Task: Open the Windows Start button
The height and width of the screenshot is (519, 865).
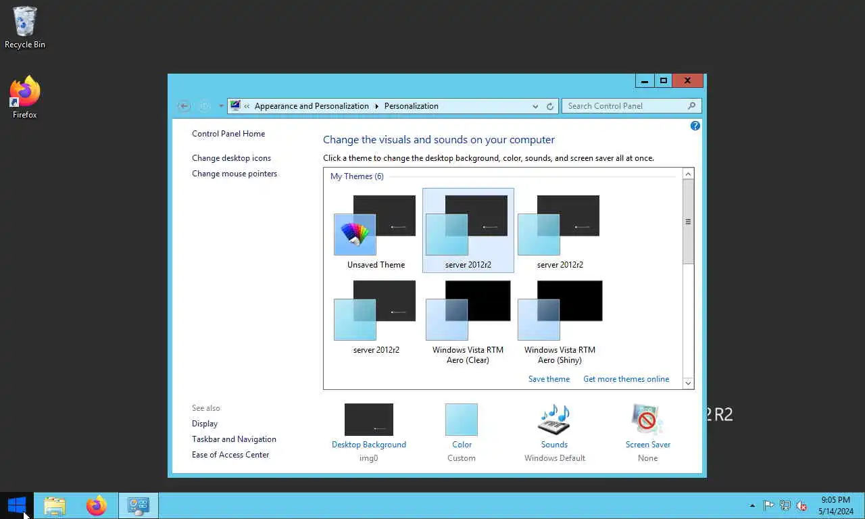Action: [x=17, y=505]
